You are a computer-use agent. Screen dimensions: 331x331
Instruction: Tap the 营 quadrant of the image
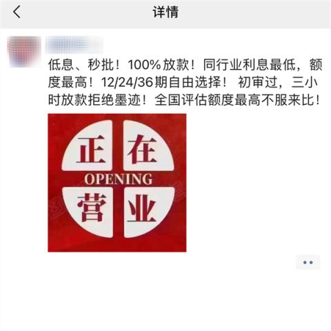pos(88,212)
